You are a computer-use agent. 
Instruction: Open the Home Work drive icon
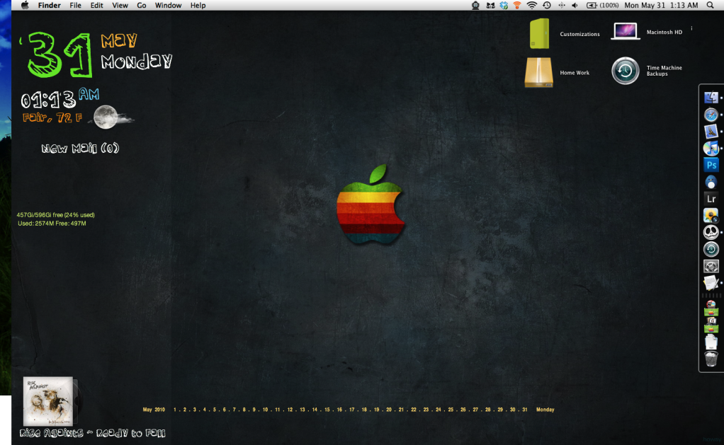coord(539,72)
